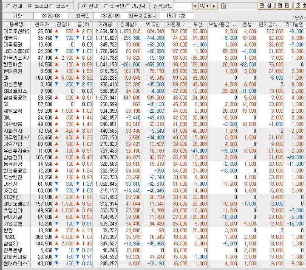Select the 전북은행 stock row name

[13, 250]
